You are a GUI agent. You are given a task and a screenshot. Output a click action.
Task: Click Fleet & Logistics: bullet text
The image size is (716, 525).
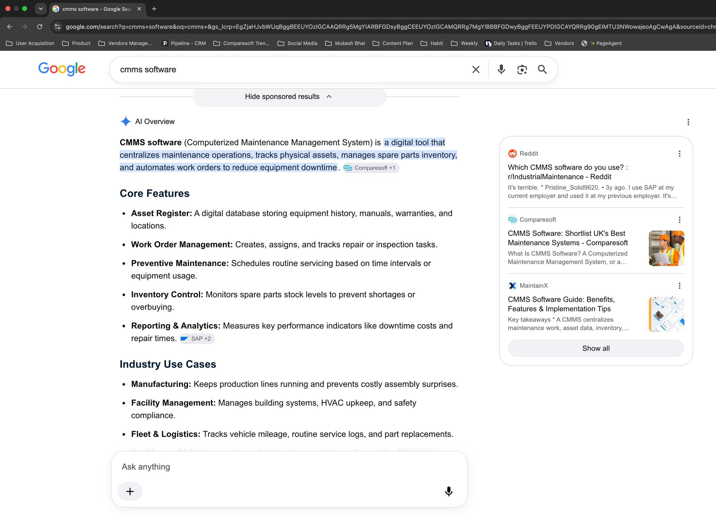coord(166,434)
